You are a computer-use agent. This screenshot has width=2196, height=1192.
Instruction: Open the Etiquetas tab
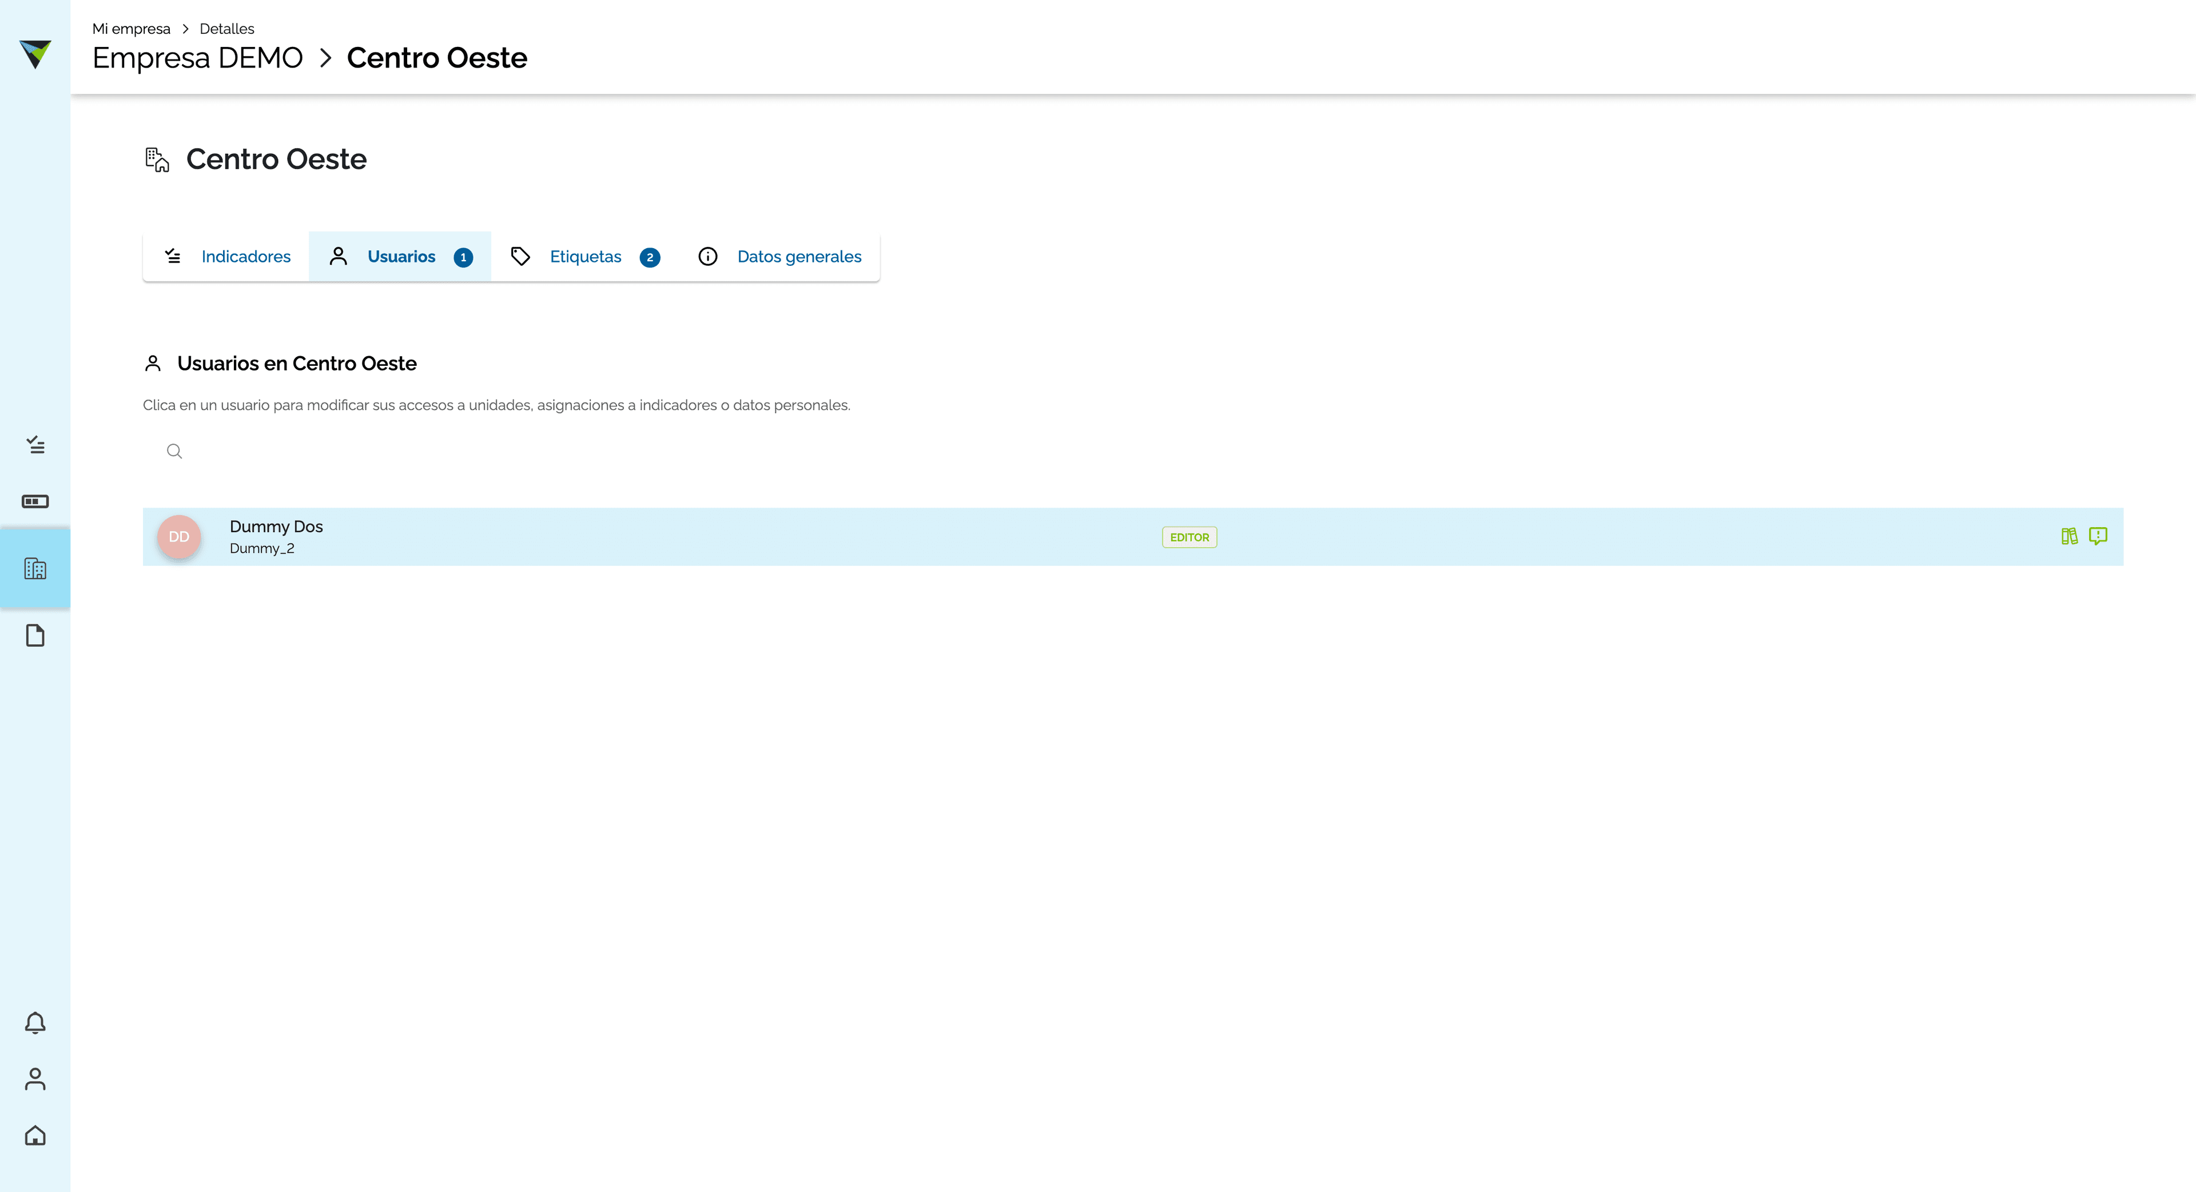coord(585,257)
